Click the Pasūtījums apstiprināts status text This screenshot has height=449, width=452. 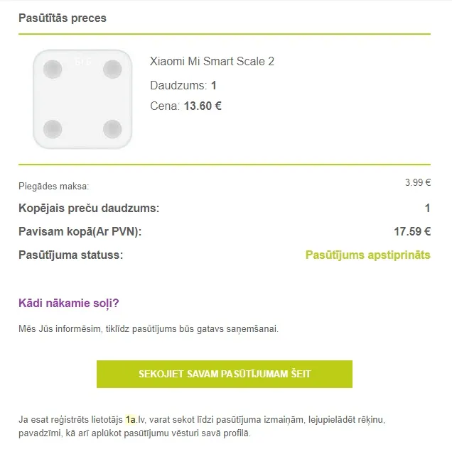click(x=368, y=255)
